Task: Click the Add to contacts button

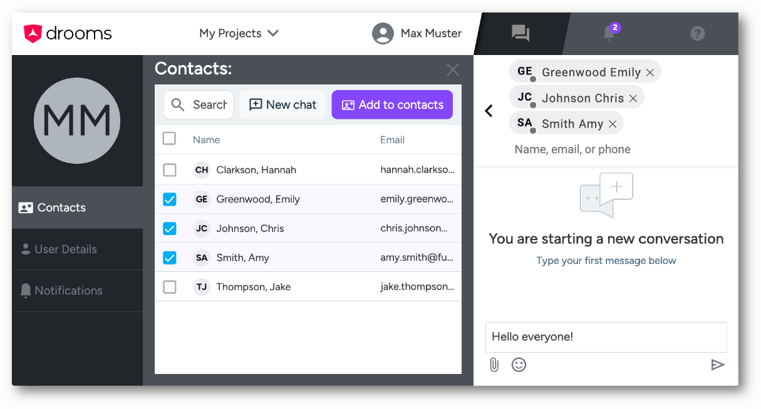Action: 392,104
